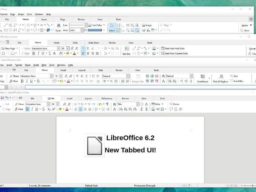The height and width of the screenshot is (192, 256).
Task: Open the font name dropdown in Calc
Action: tap(52, 76)
